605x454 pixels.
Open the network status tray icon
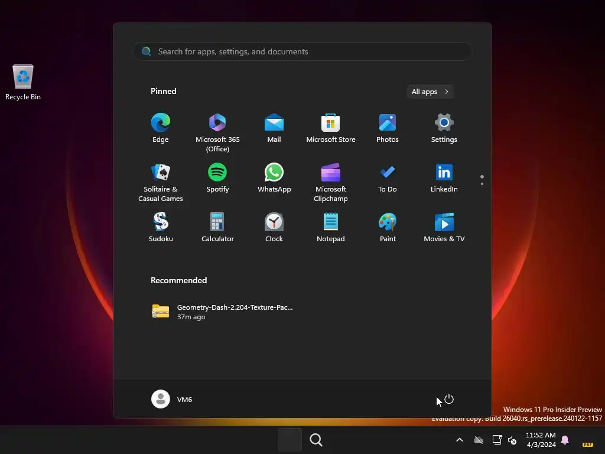[497, 440]
